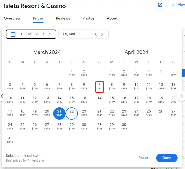Select March 30 priced $179
The image size is (185, 169).
pyautogui.click(x=84, y=126)
